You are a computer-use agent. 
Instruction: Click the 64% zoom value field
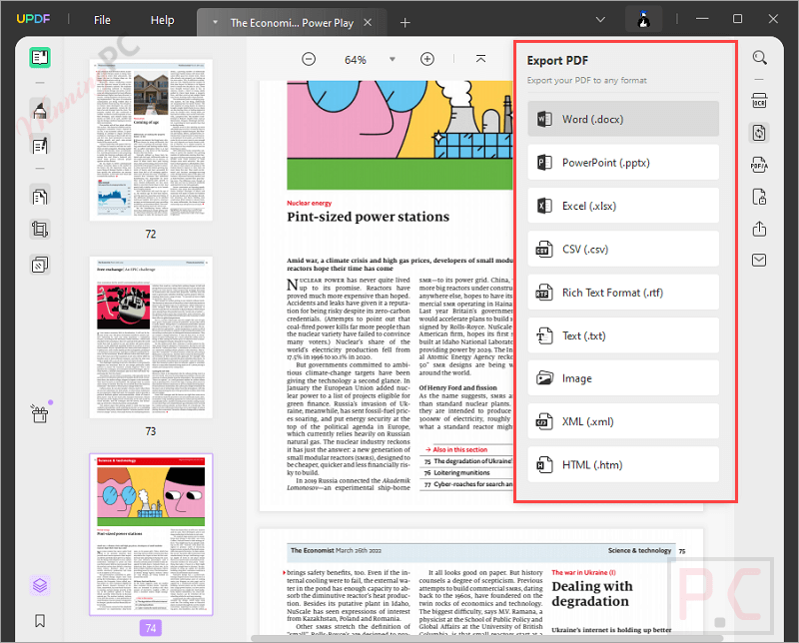(356, 60)
